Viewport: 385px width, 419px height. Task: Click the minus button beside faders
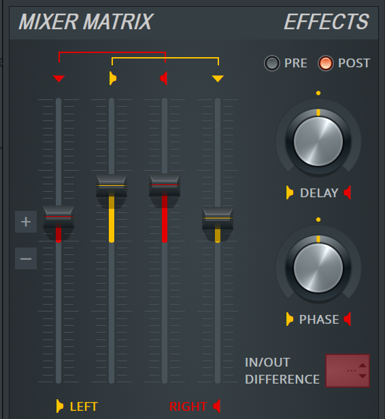[x=26, y=258]
